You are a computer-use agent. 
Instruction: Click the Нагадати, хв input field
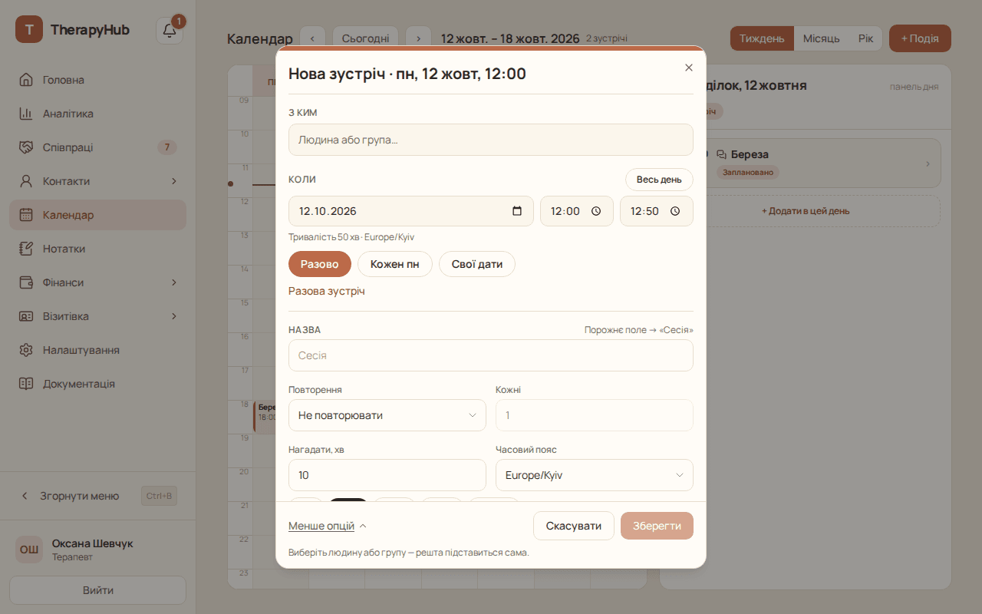tap(387, 475)
